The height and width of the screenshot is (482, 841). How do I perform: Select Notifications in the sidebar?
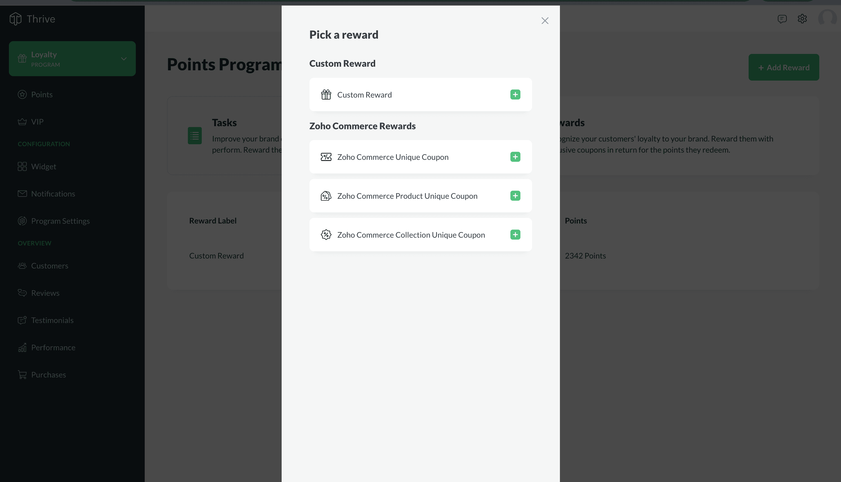click(x=53, y=194)
